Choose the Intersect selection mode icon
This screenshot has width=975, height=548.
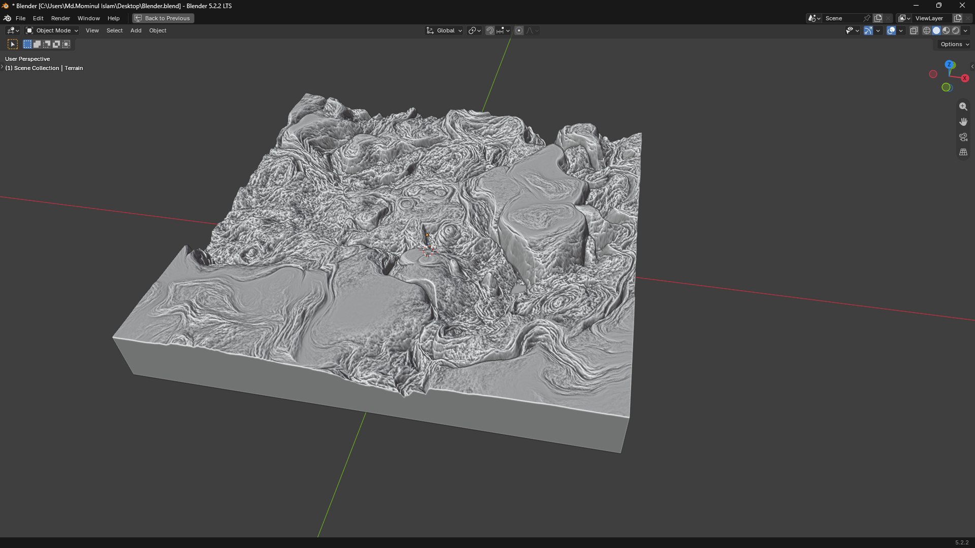pyautogui.click(x=66, y=44)
